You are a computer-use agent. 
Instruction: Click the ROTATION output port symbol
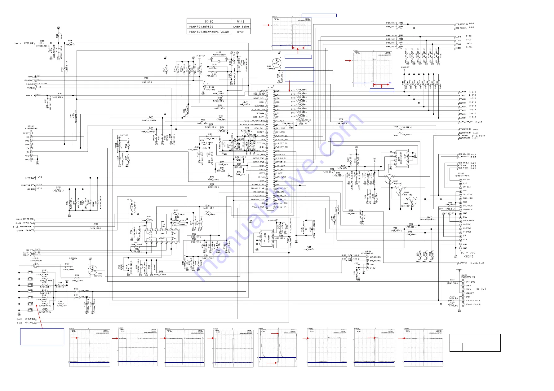pos(457,24)
